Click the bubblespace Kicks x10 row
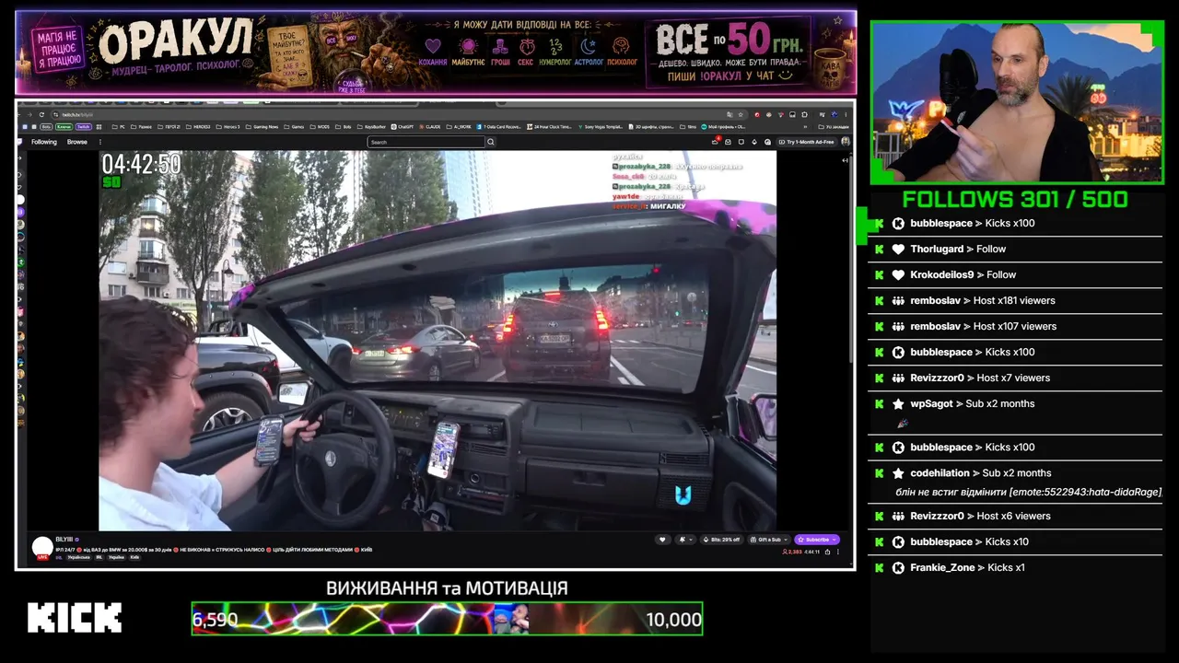1179x663 pixels. (1014, 541)
